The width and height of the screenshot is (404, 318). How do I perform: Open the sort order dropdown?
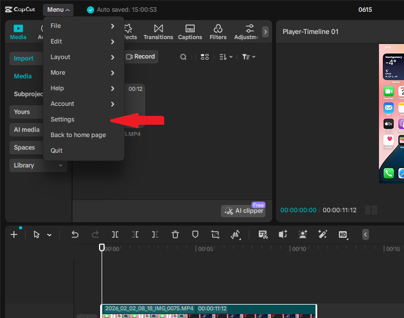tap(226, 57)
